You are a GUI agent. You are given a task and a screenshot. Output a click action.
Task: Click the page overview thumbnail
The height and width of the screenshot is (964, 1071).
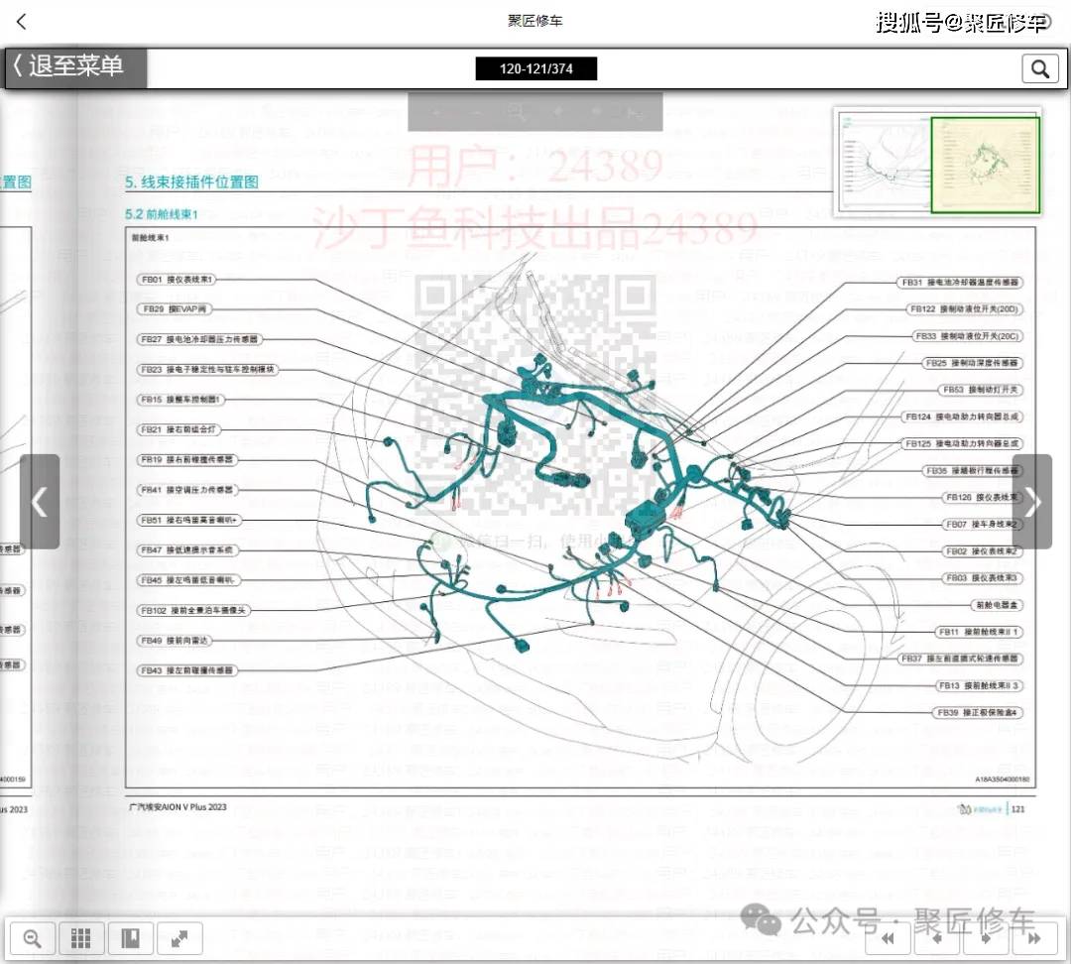pos(938,163)
